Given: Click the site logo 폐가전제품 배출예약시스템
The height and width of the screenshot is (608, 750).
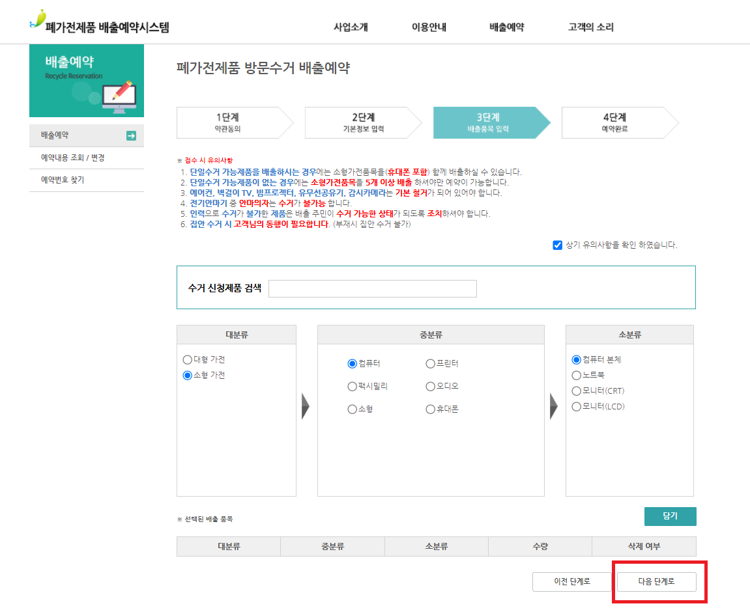Looking at the screenshot, I should click(x=100, y=22).
